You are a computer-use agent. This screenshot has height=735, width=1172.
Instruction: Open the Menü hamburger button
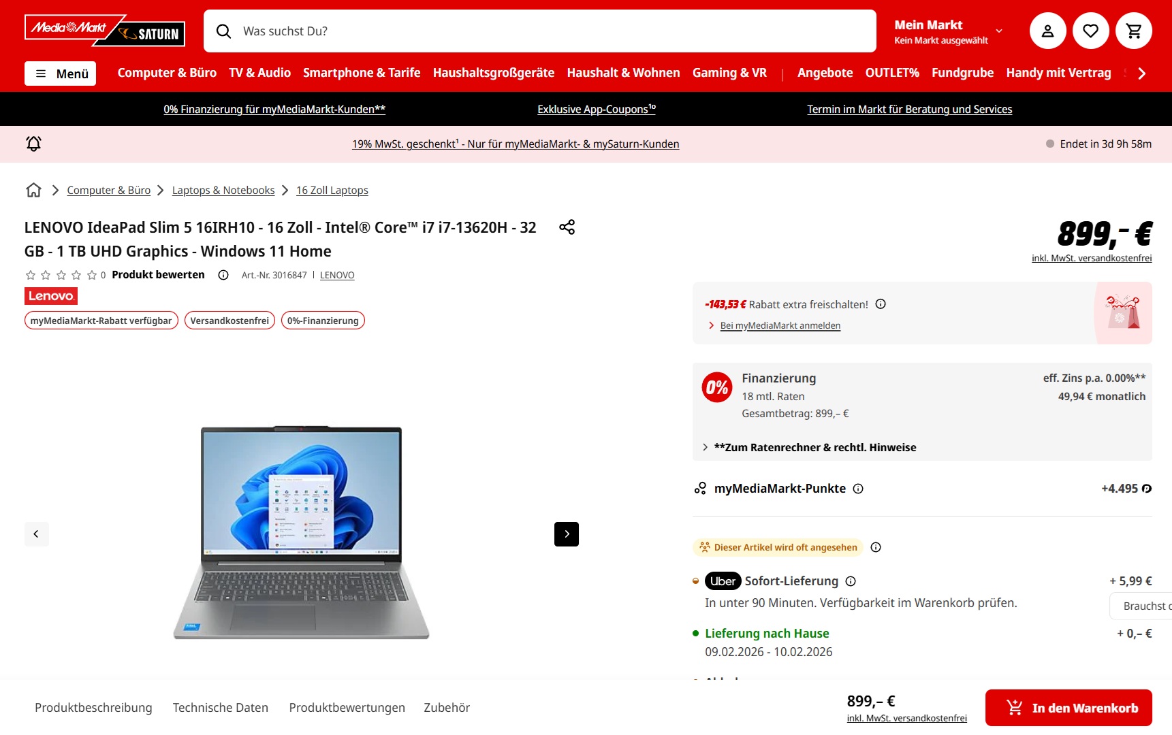[x=60, y=73]
